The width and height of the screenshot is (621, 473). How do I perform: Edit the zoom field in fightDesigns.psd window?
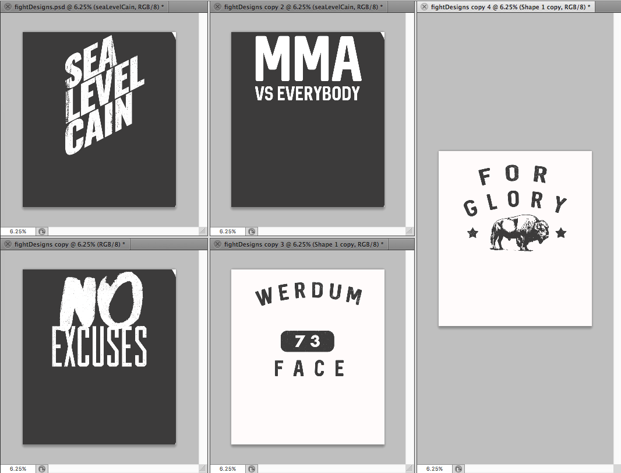[18, 231]
